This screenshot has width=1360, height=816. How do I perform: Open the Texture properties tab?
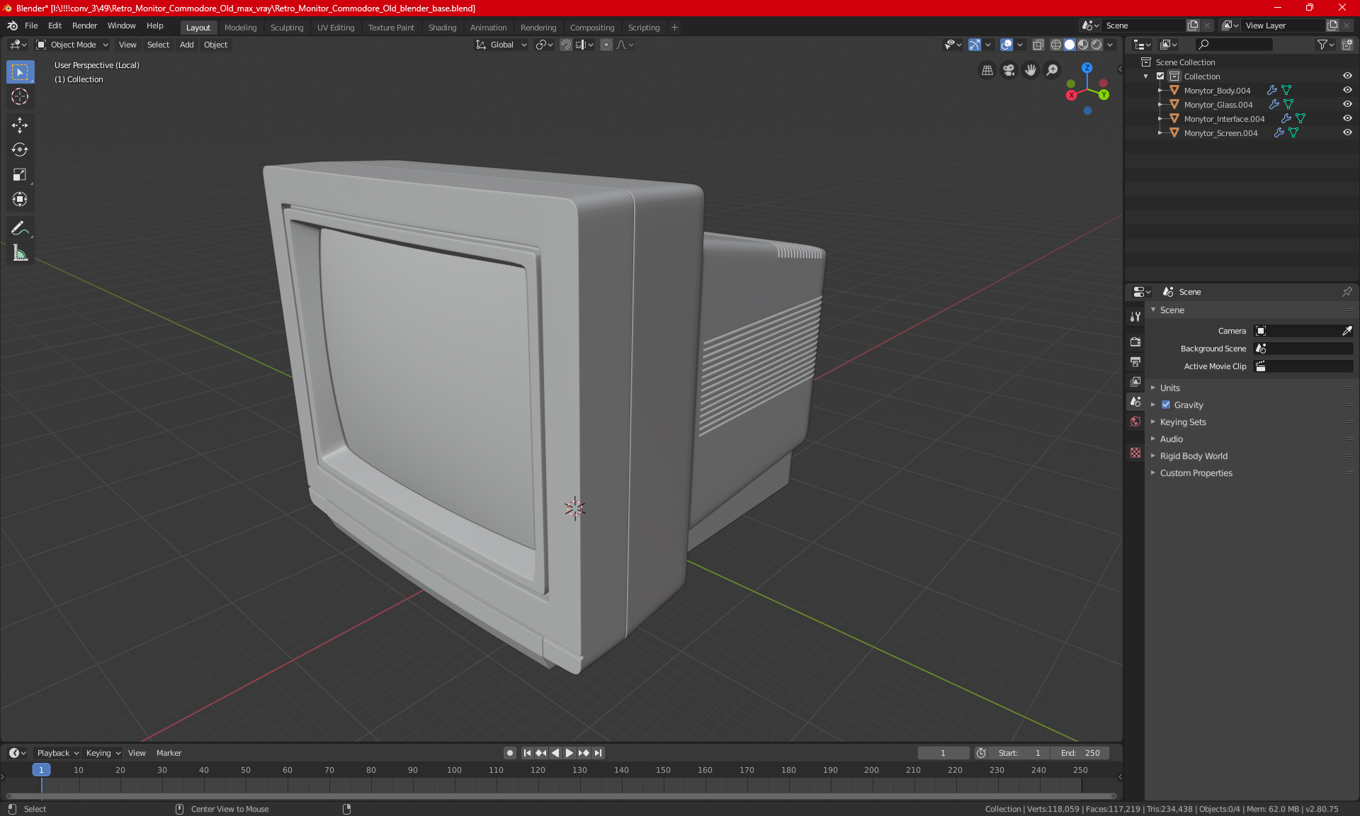1135,453
